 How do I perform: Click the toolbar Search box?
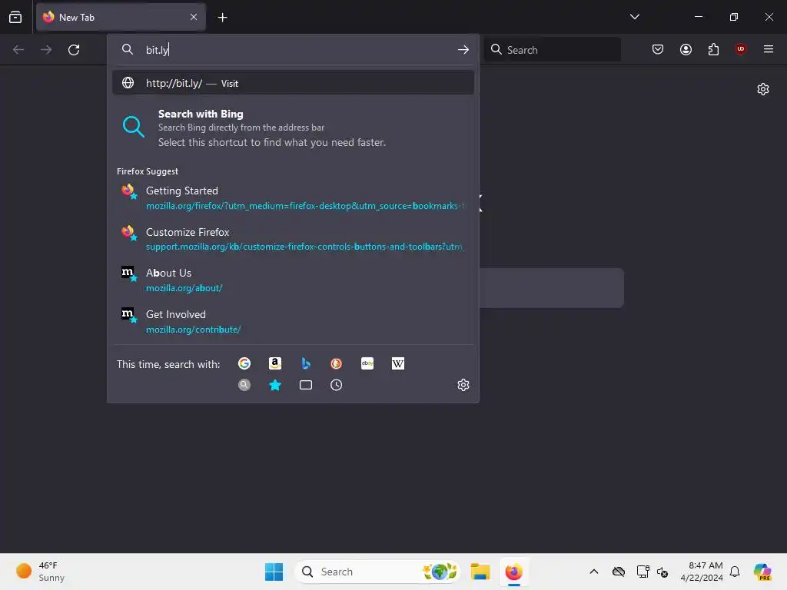click(x=552, y=50)
